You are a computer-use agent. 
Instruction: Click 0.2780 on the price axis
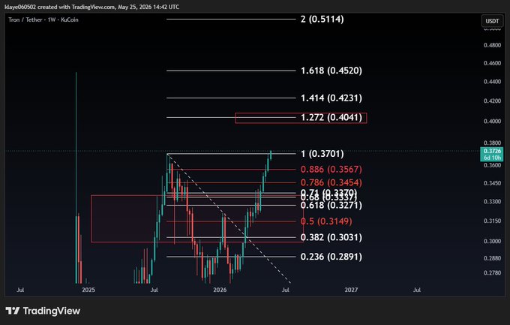[x=492, y=272]
